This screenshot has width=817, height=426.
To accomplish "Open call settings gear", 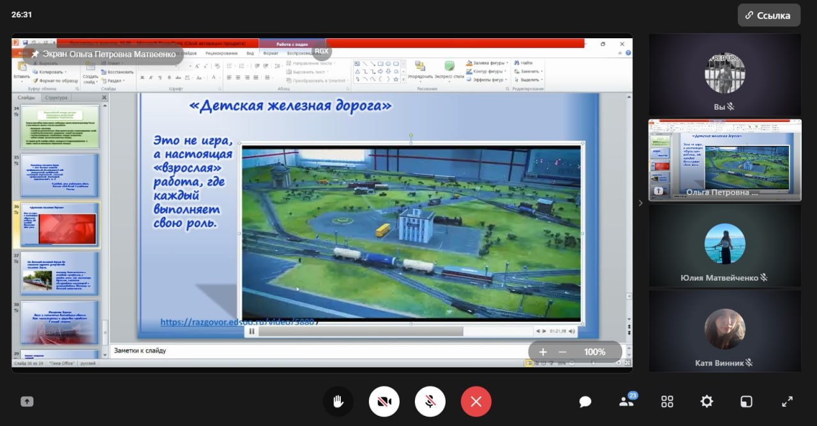I will 707,402.
